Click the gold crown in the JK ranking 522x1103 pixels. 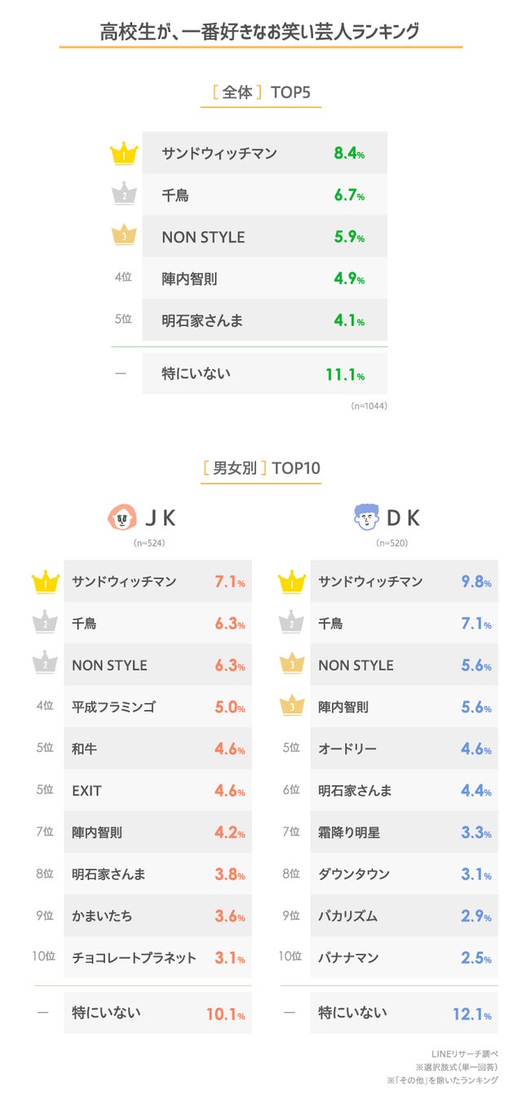coord(45,582)
